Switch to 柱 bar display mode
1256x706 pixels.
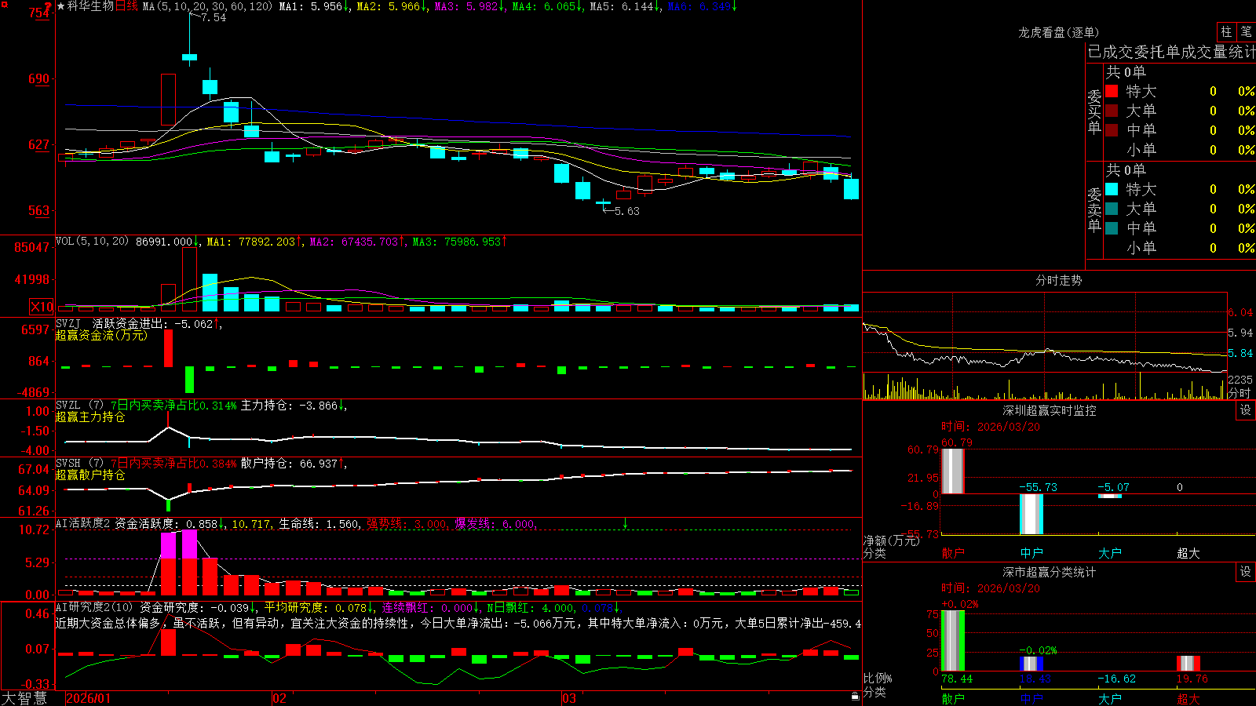1226,31
